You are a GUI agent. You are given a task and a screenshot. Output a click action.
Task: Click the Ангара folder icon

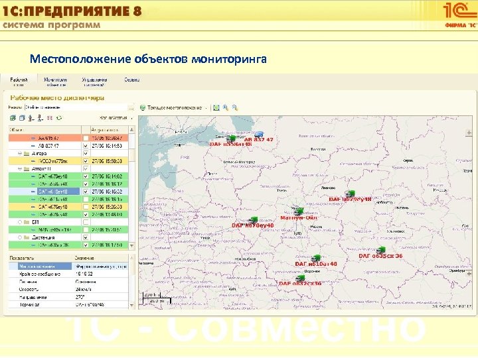point(27,154)
